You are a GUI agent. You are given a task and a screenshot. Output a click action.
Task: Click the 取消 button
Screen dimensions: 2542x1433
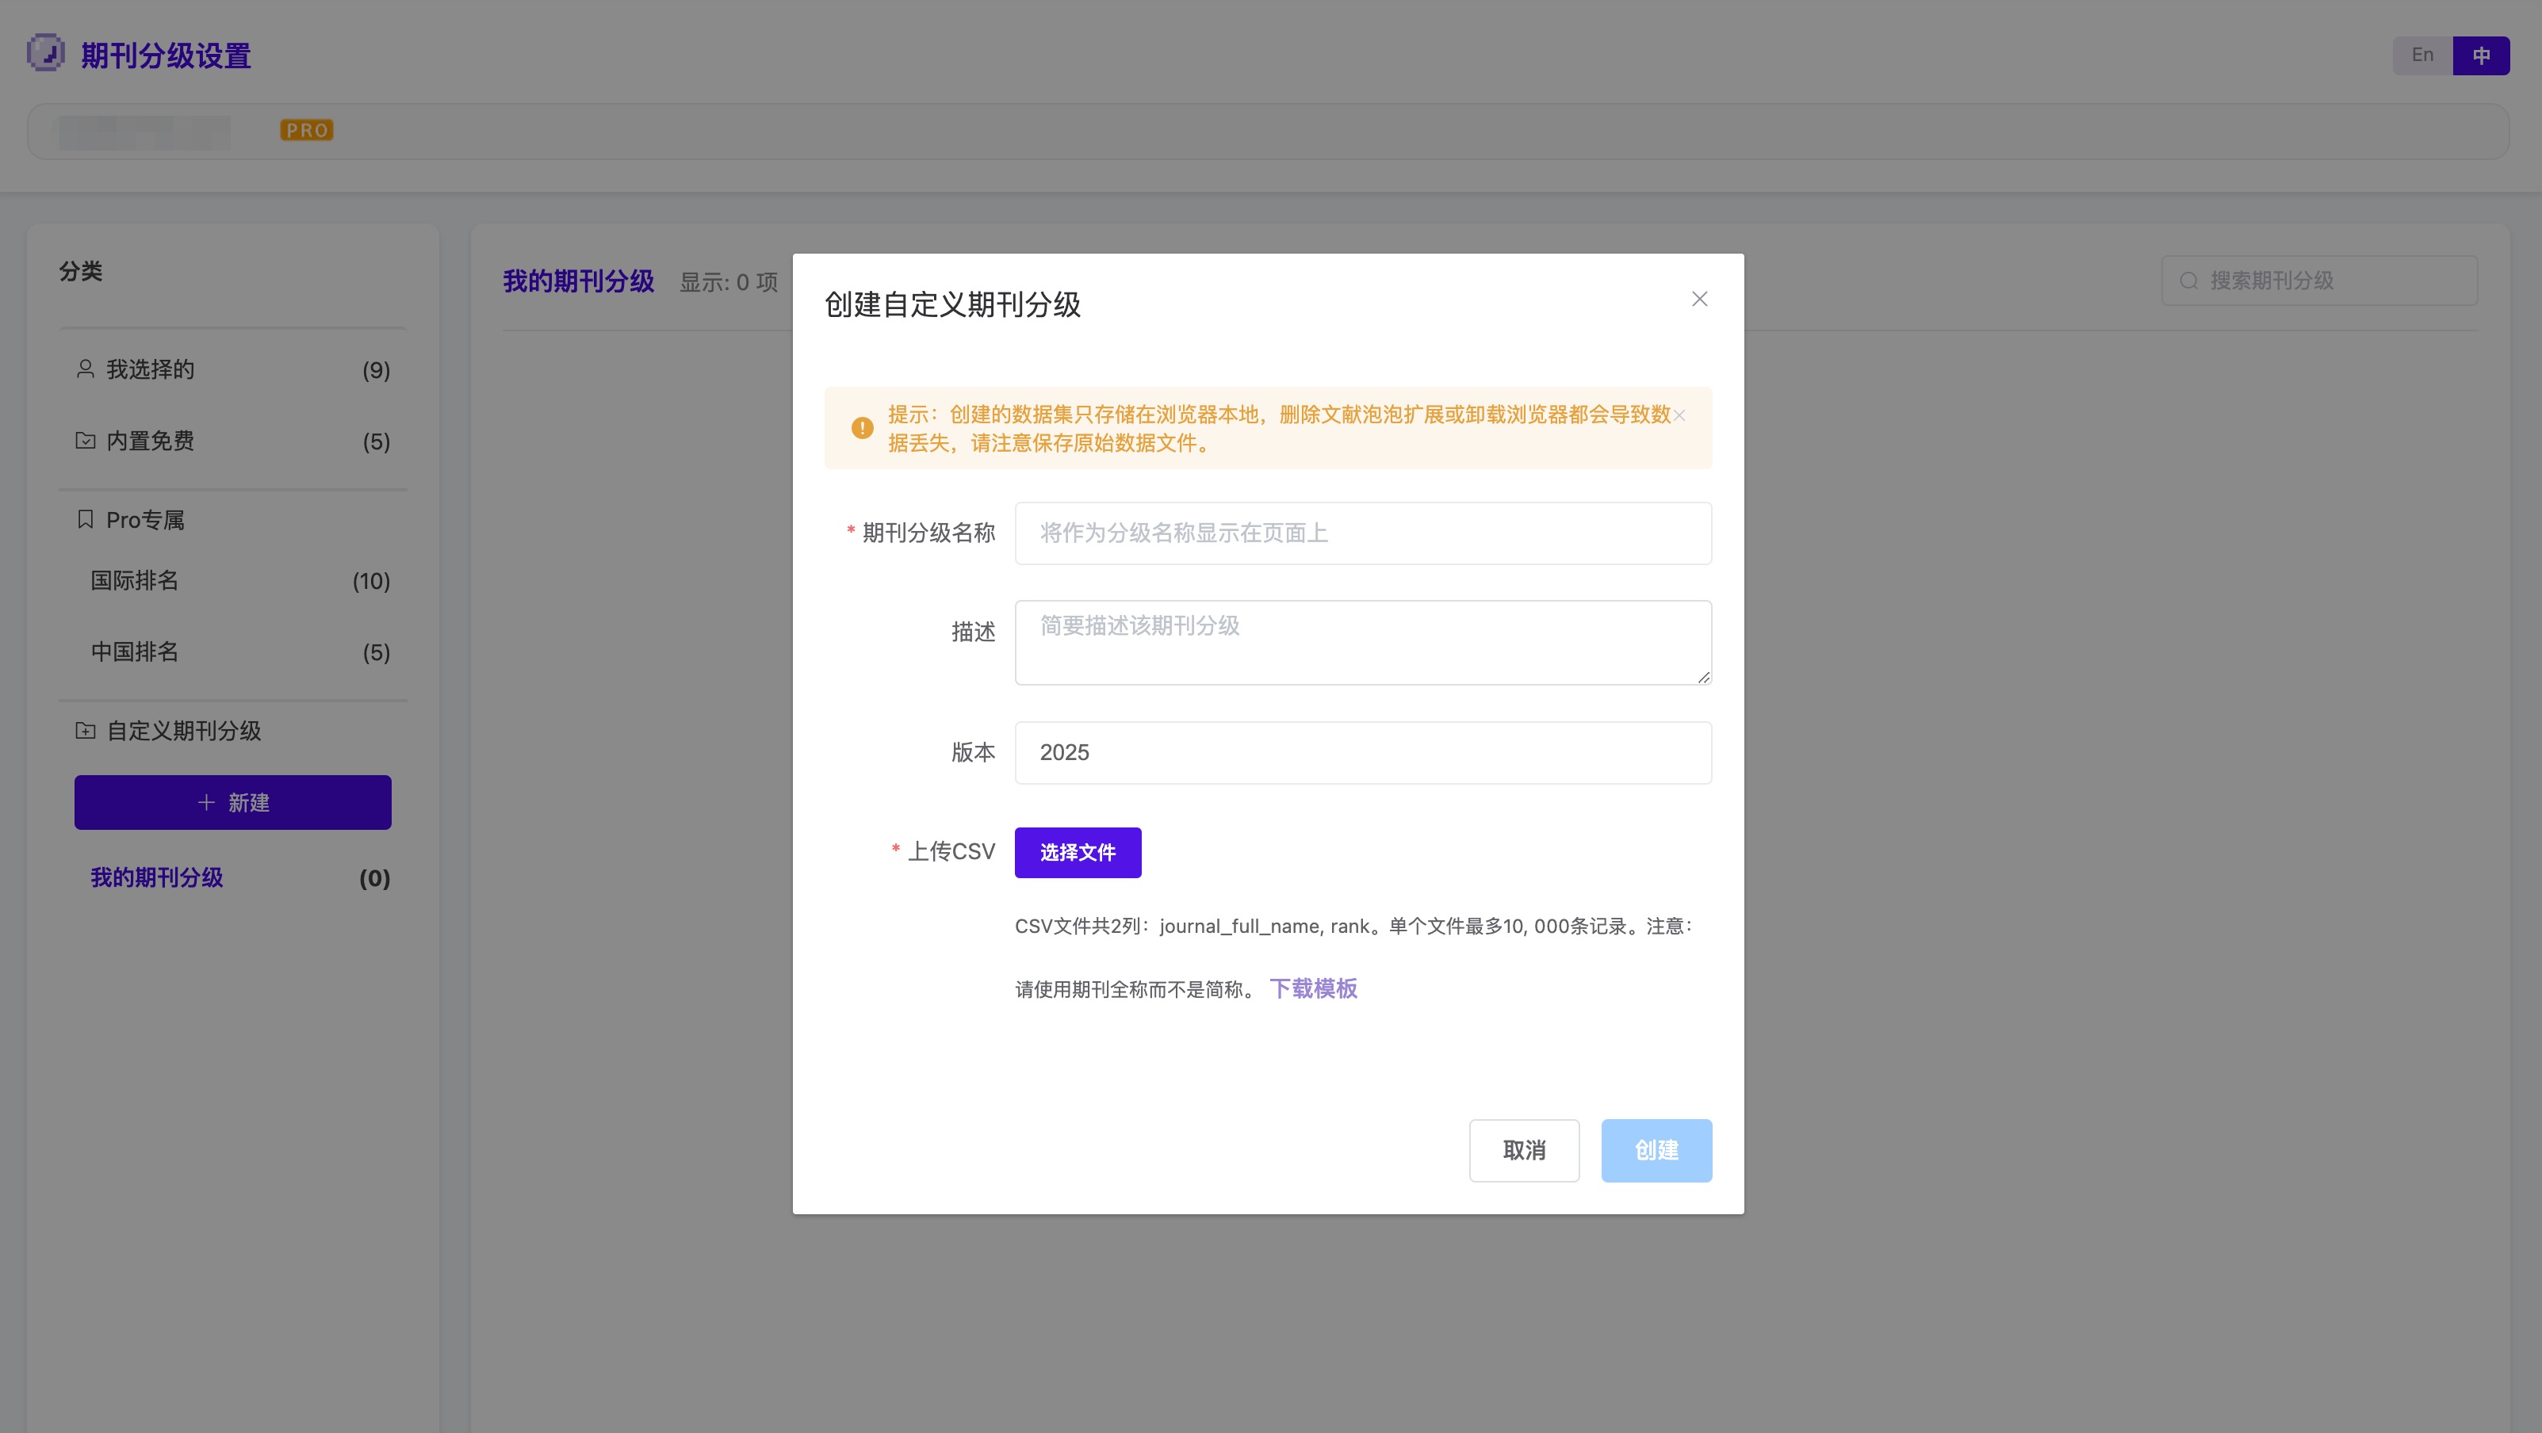pos(1522,1150)
